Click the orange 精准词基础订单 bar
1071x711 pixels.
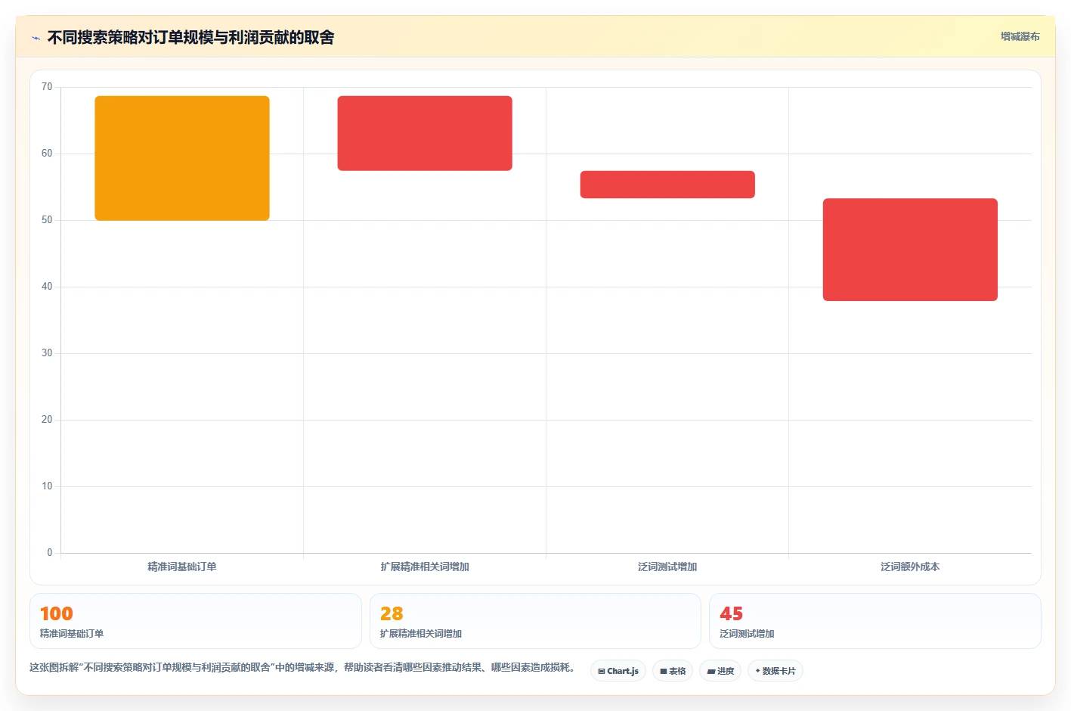point(182,158)
